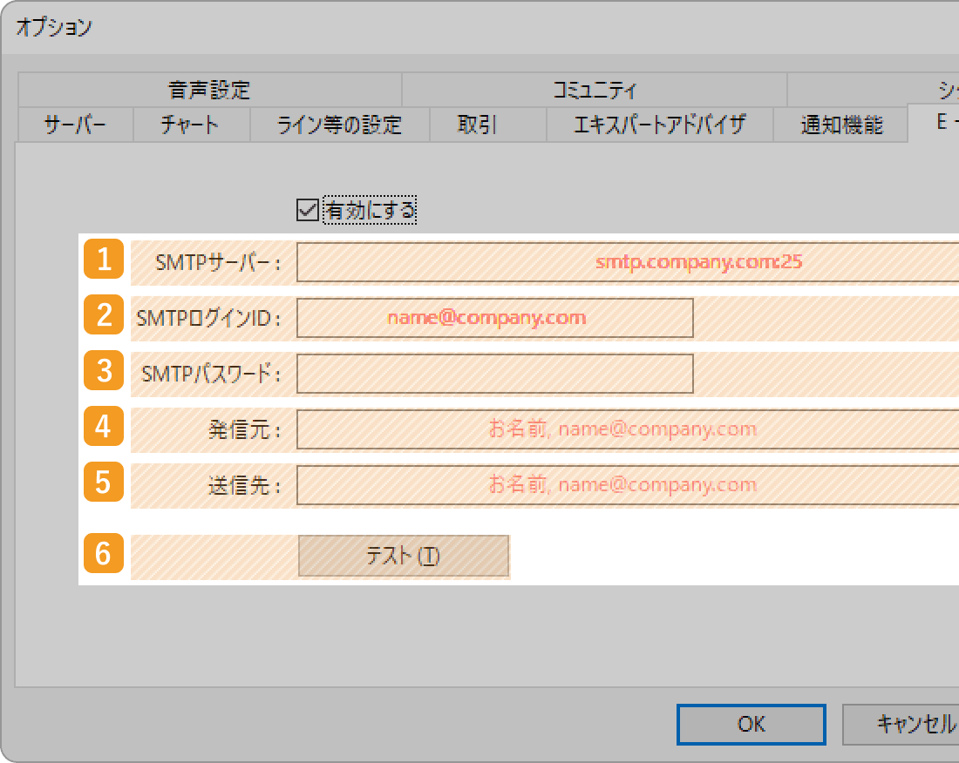
Task: Open the 通知機能 tab
Action: point(841,125)
